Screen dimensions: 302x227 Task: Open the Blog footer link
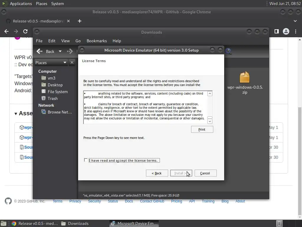coord(225,201)
